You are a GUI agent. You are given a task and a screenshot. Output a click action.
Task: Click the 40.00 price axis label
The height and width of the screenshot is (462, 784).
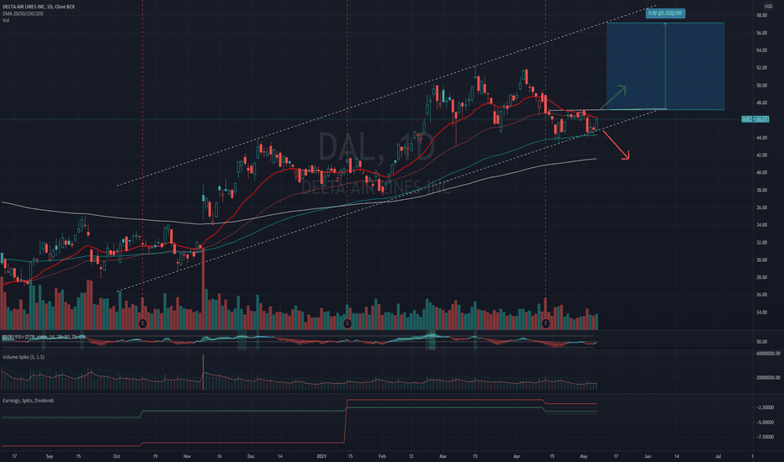click(x=761, y=173)
